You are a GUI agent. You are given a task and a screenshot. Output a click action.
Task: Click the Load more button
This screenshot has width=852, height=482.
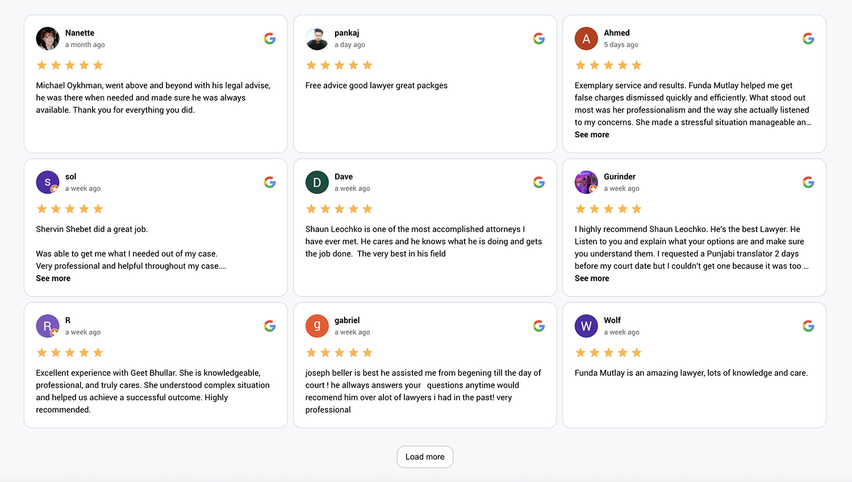coord(425,456)
